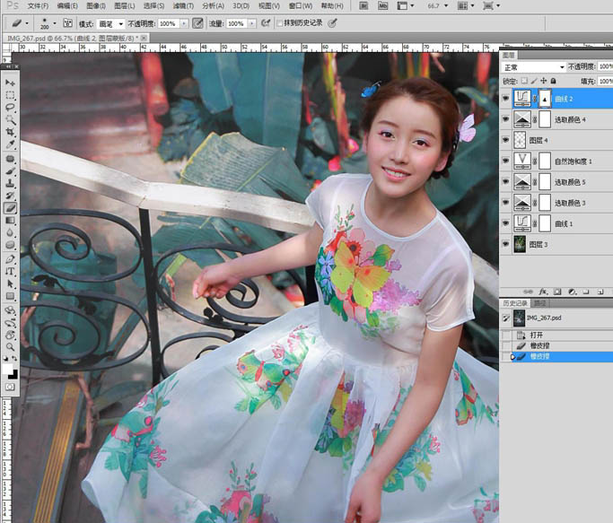Select the Rectangle shape tool
This screenshot has height=523, width=613.
point(10,296)
